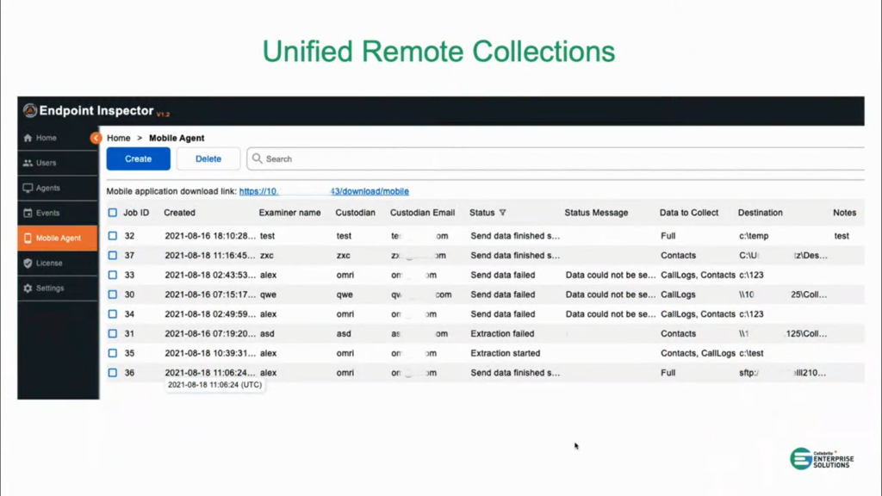Viewport: 882px width, 496px height.
Task: Click the Mobile Agent phone icon
Action: pyautogui.click(x=28, y=238)
